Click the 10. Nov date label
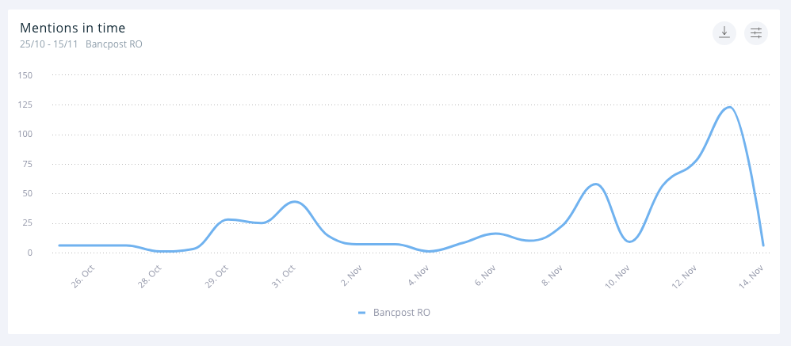791x346 pixels. tap(617, 277)
